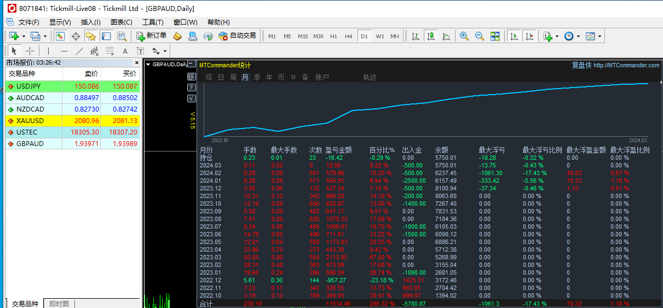Switch chart to candlestick mode
The image size is (663, 308).
coord(431,36)
